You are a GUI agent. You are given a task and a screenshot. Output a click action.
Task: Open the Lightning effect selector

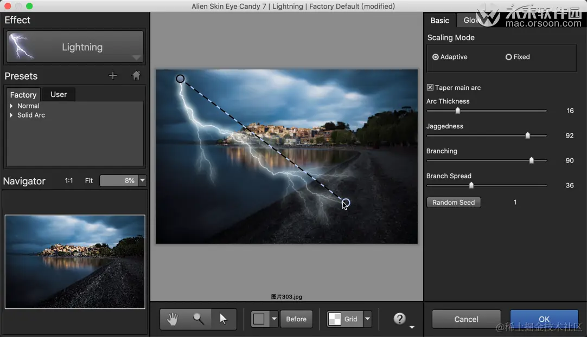[x=75, y=47]
